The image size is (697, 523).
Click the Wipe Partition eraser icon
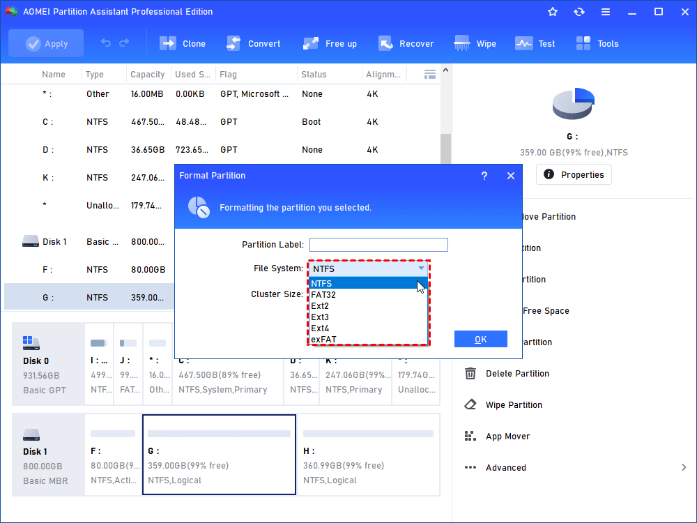(x=470, y=404)
